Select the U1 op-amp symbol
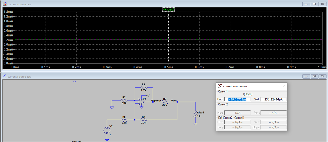This screenshot has height=142, width=328. pos(141,102)
